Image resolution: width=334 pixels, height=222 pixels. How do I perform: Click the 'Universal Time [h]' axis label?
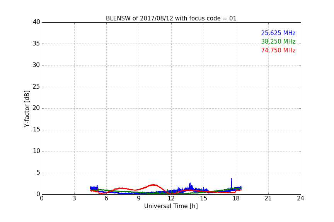pyautogui.click(x=171, y=206)
